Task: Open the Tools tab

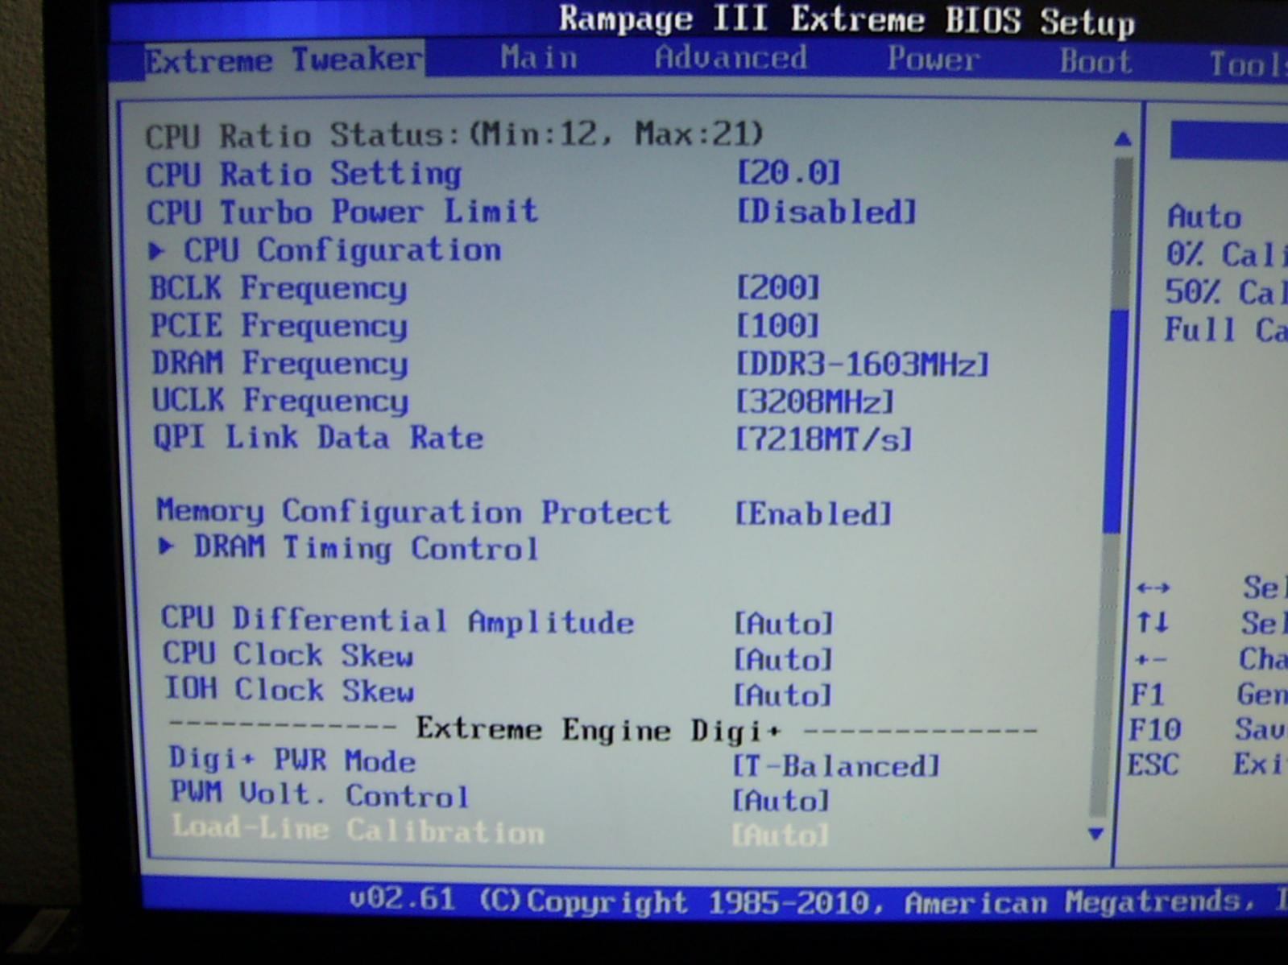Action: pos(1248,64)
